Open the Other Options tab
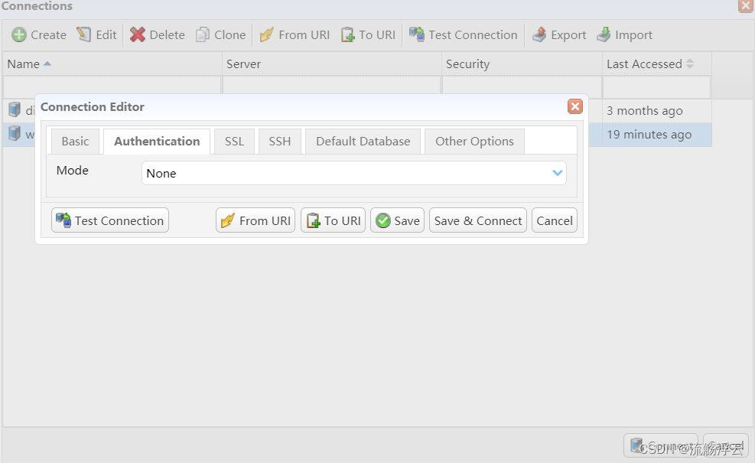755x463 pixels. (x=474, y=141)
